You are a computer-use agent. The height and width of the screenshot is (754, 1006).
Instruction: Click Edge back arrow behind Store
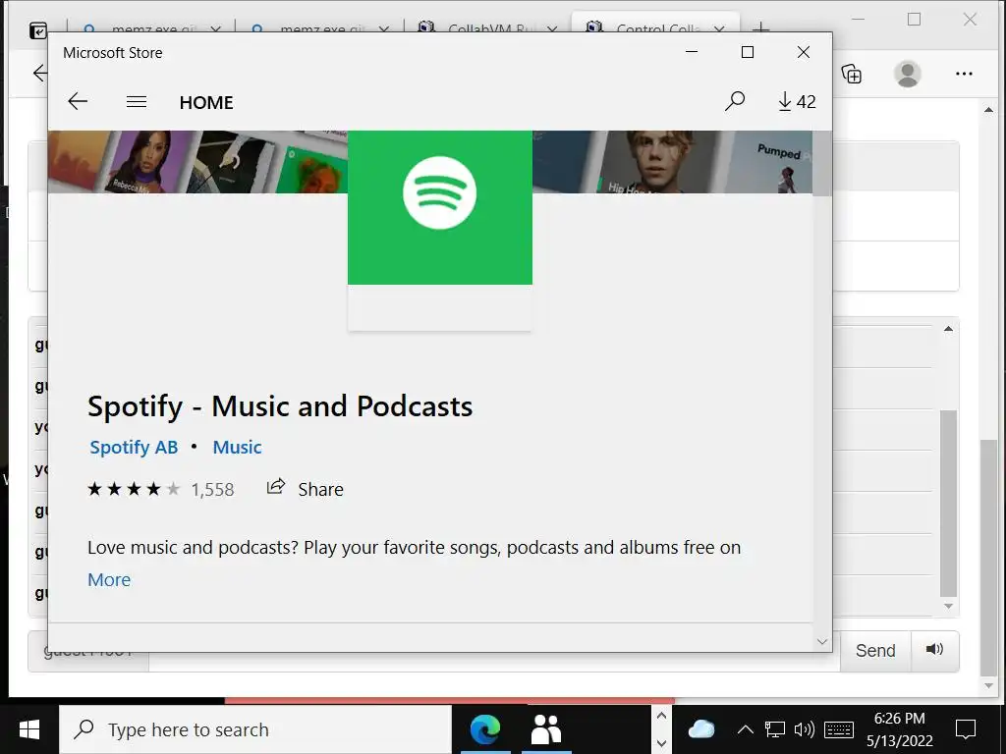click(x=39, y=73)
